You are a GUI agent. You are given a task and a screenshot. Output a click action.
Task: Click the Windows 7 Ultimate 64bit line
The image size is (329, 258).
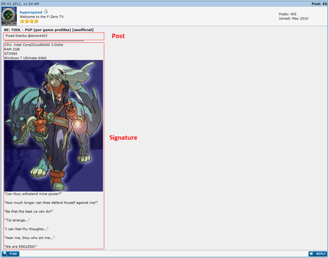point(25,58)
